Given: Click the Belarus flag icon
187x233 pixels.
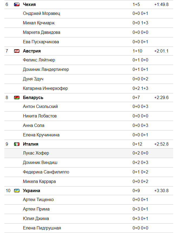Looking at the screenshot, I should coord(17,98).
